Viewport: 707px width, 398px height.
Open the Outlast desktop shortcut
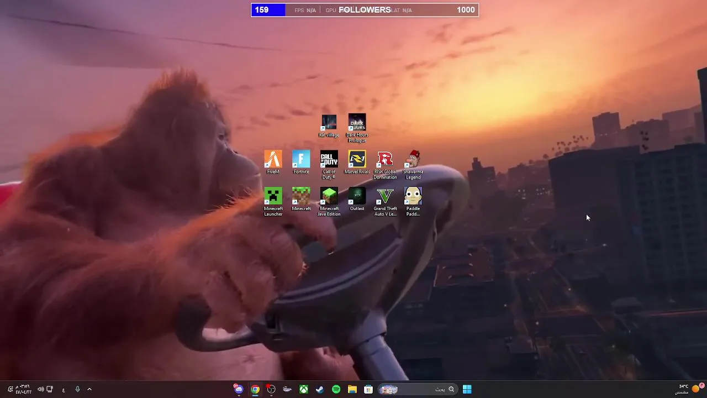click(x=357, y=200)
